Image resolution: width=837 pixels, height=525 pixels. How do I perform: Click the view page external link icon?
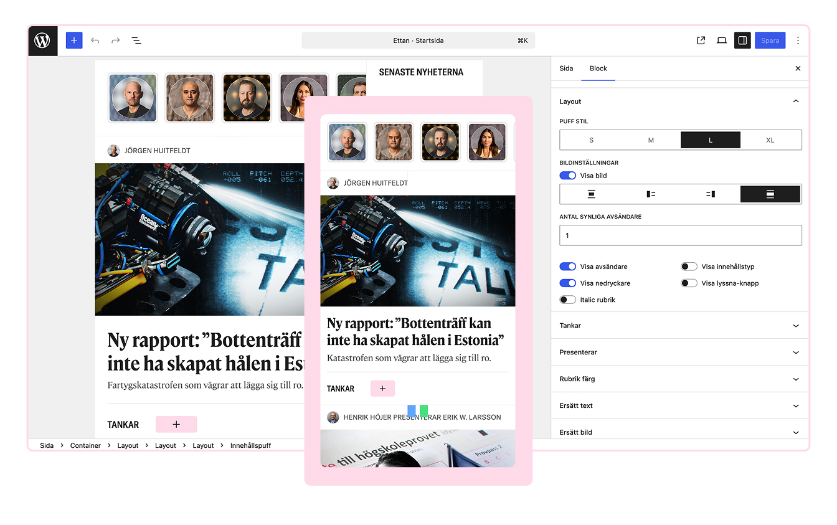(x=701, y=40)
